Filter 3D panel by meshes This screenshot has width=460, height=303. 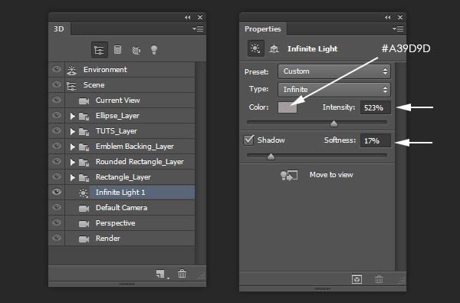point(117,50)
